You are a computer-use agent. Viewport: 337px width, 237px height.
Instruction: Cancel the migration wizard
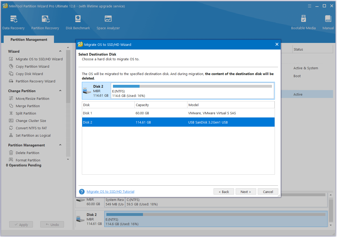point(268,192)
